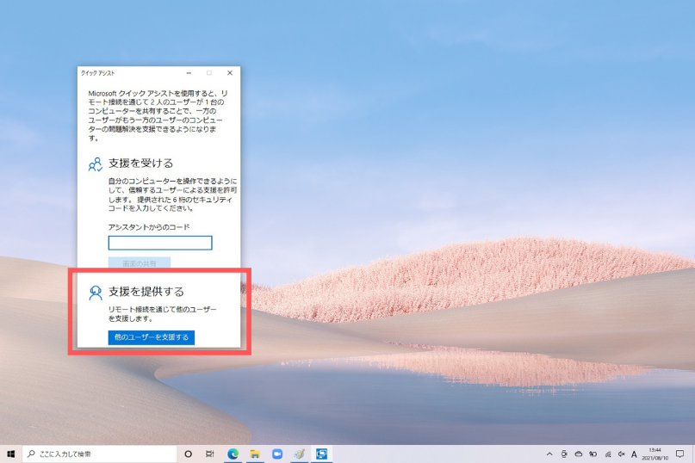Viewport: 695px width, 463px height.
Task: Open network status tray icon
Action: click(608, 454)
